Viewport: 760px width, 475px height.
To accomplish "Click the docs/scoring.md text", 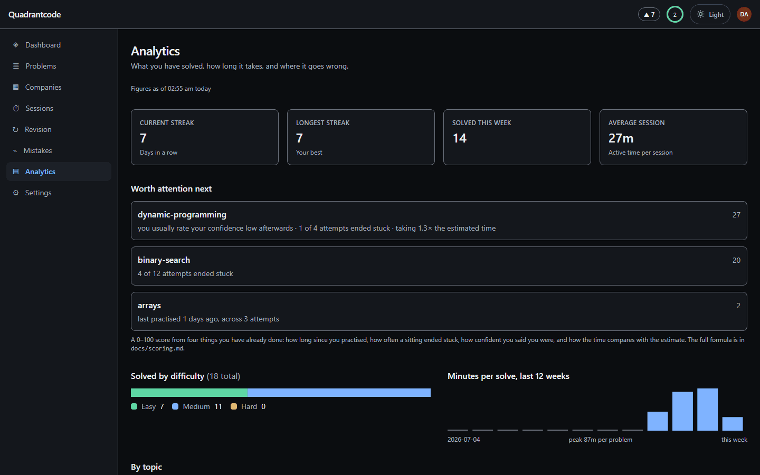I will coord(157,348).
